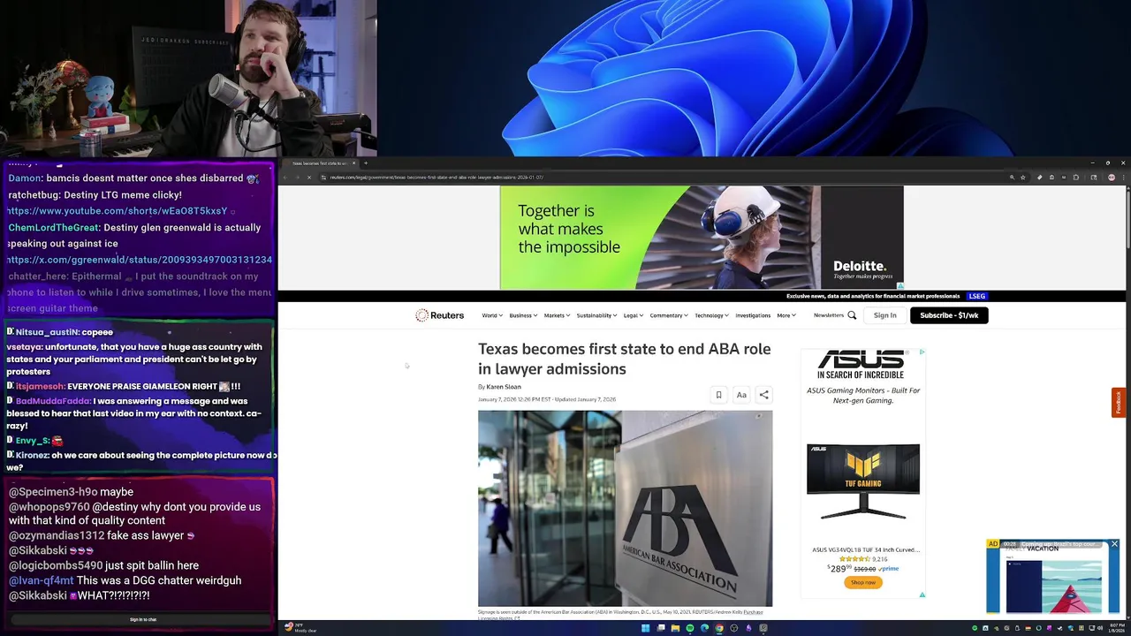Click the ASUS ad Shop now button
The width and height of the screenshot is (1131, 636).
pyautogui.click(x=863, y=582)
